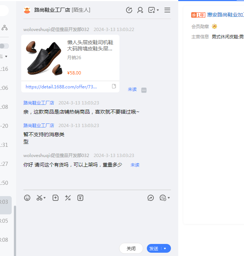The image size is (244, 256).
Task: Open the detail.1688.com offer link
Action: click(x=61, y=87)
